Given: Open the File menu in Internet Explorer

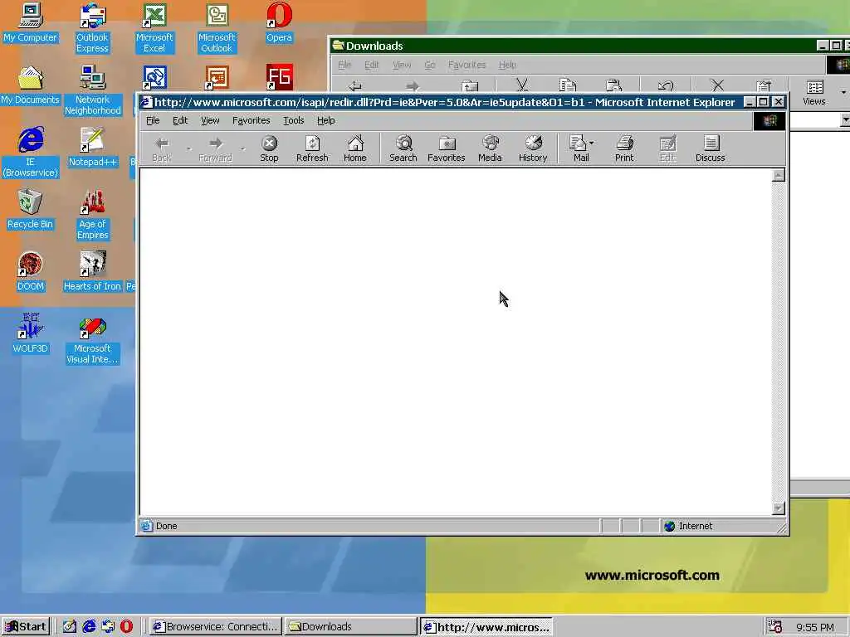Looking at the screenshot, I should click(153, 120).
